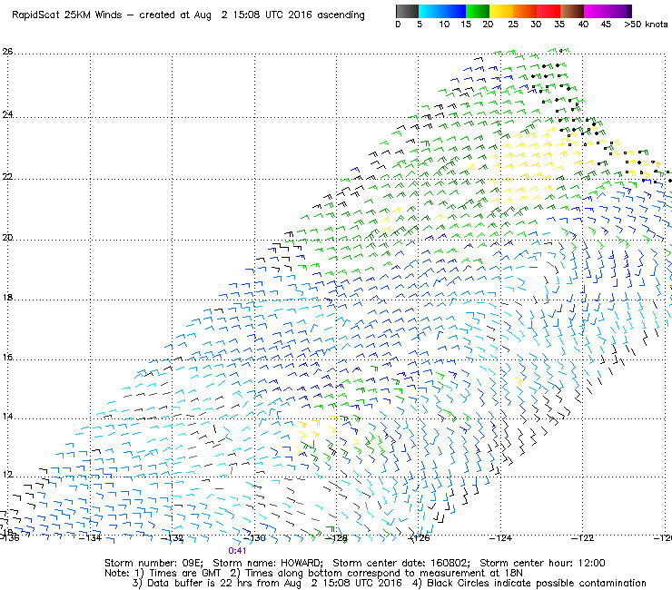Click latitude label 20

point(7,238)
